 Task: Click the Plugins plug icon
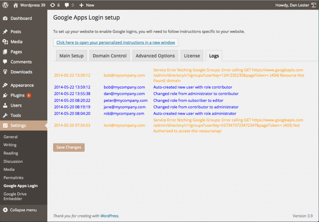(x=5, y=95)
